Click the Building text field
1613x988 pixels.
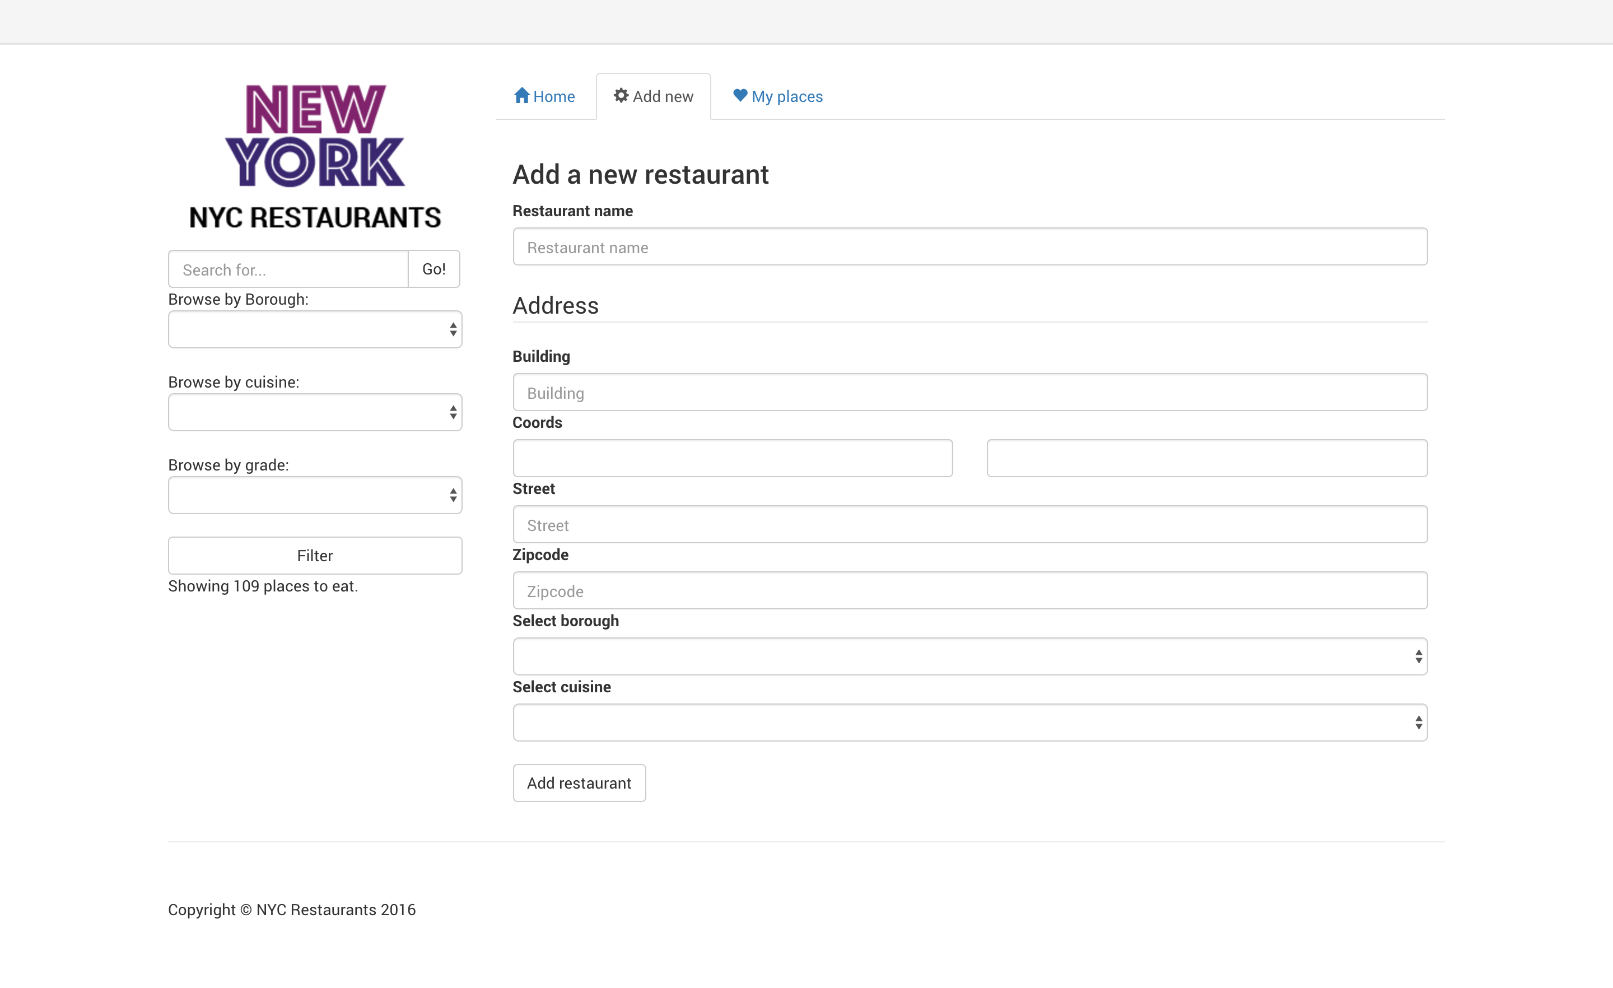[x=969, y=393]
